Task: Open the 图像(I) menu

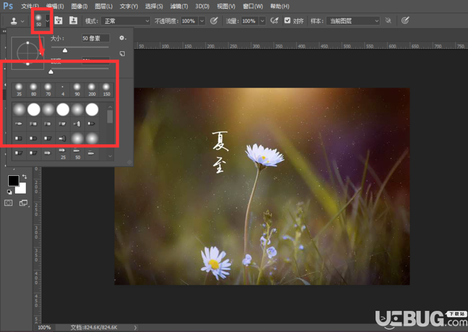Action: pyautogui.click(x=79, y=6)
